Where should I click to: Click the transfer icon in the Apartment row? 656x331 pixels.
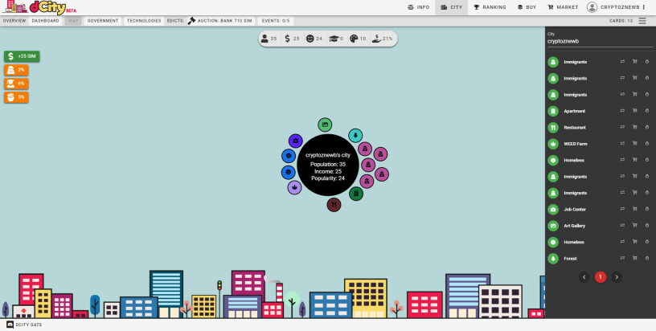tap(622, 111)
